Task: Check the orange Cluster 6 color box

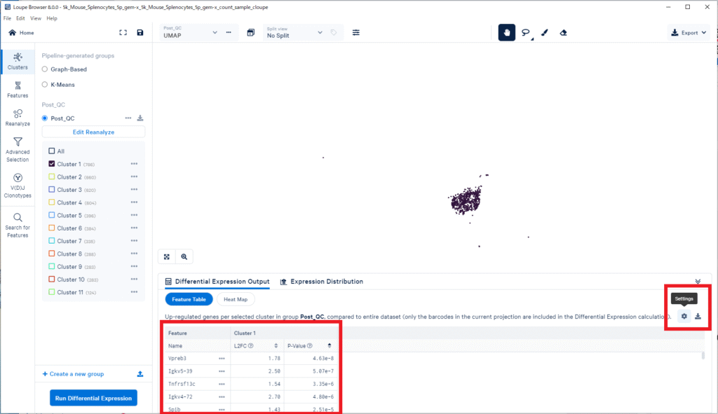Action: pyautogui.click(x=52, y=228)
